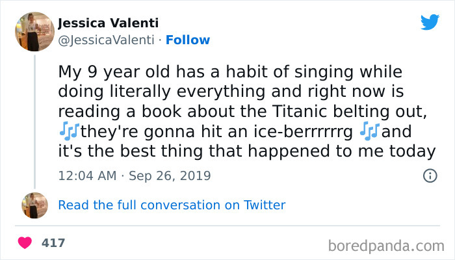
Task: Open Jessica Valenti's large profile avatar
Action: (x=34, y=31)
